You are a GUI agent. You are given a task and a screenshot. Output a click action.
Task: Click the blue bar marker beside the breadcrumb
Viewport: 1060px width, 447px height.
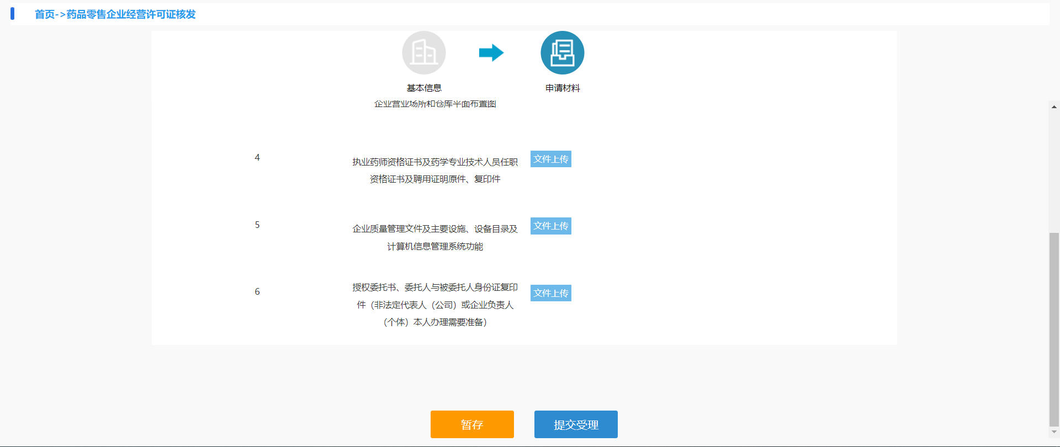tap(13, 14)
